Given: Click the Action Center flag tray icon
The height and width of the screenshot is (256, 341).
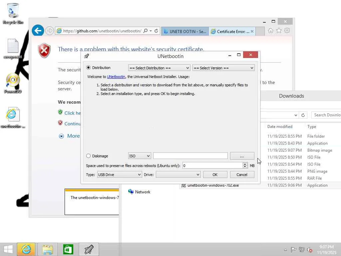Looking at the screenshot, I should coord(293,250).
